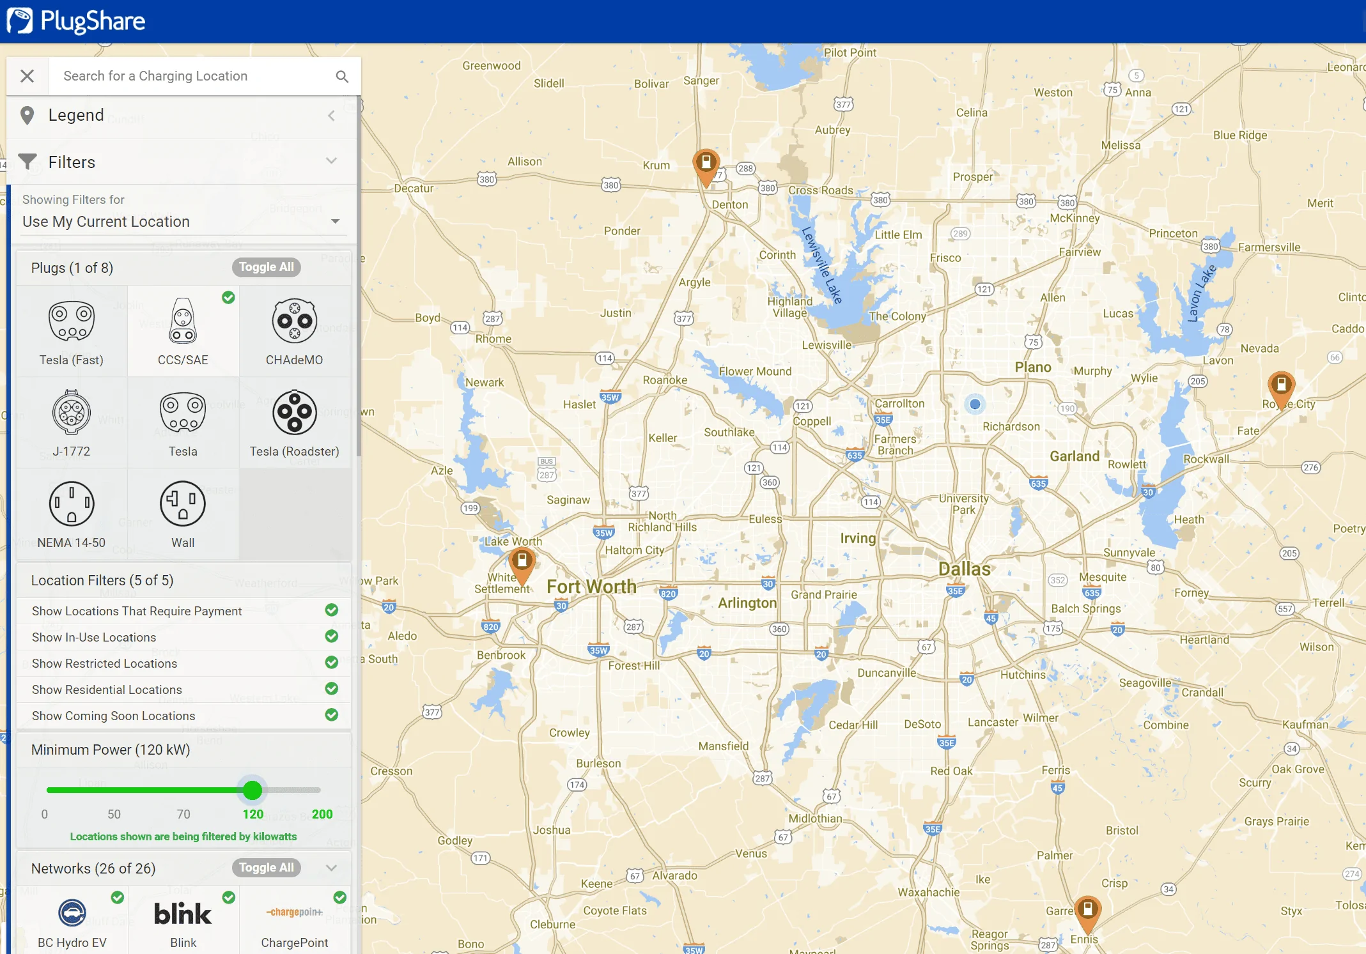Image resolution: width=1366 pixels, height=954 pixels.
Task: Collapse the Filters section chevron
Action: (x=331, y=161)
